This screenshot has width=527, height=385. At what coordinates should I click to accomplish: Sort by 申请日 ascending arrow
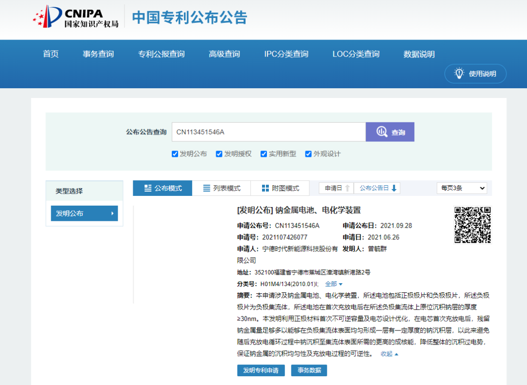click(x=347, y=188)
